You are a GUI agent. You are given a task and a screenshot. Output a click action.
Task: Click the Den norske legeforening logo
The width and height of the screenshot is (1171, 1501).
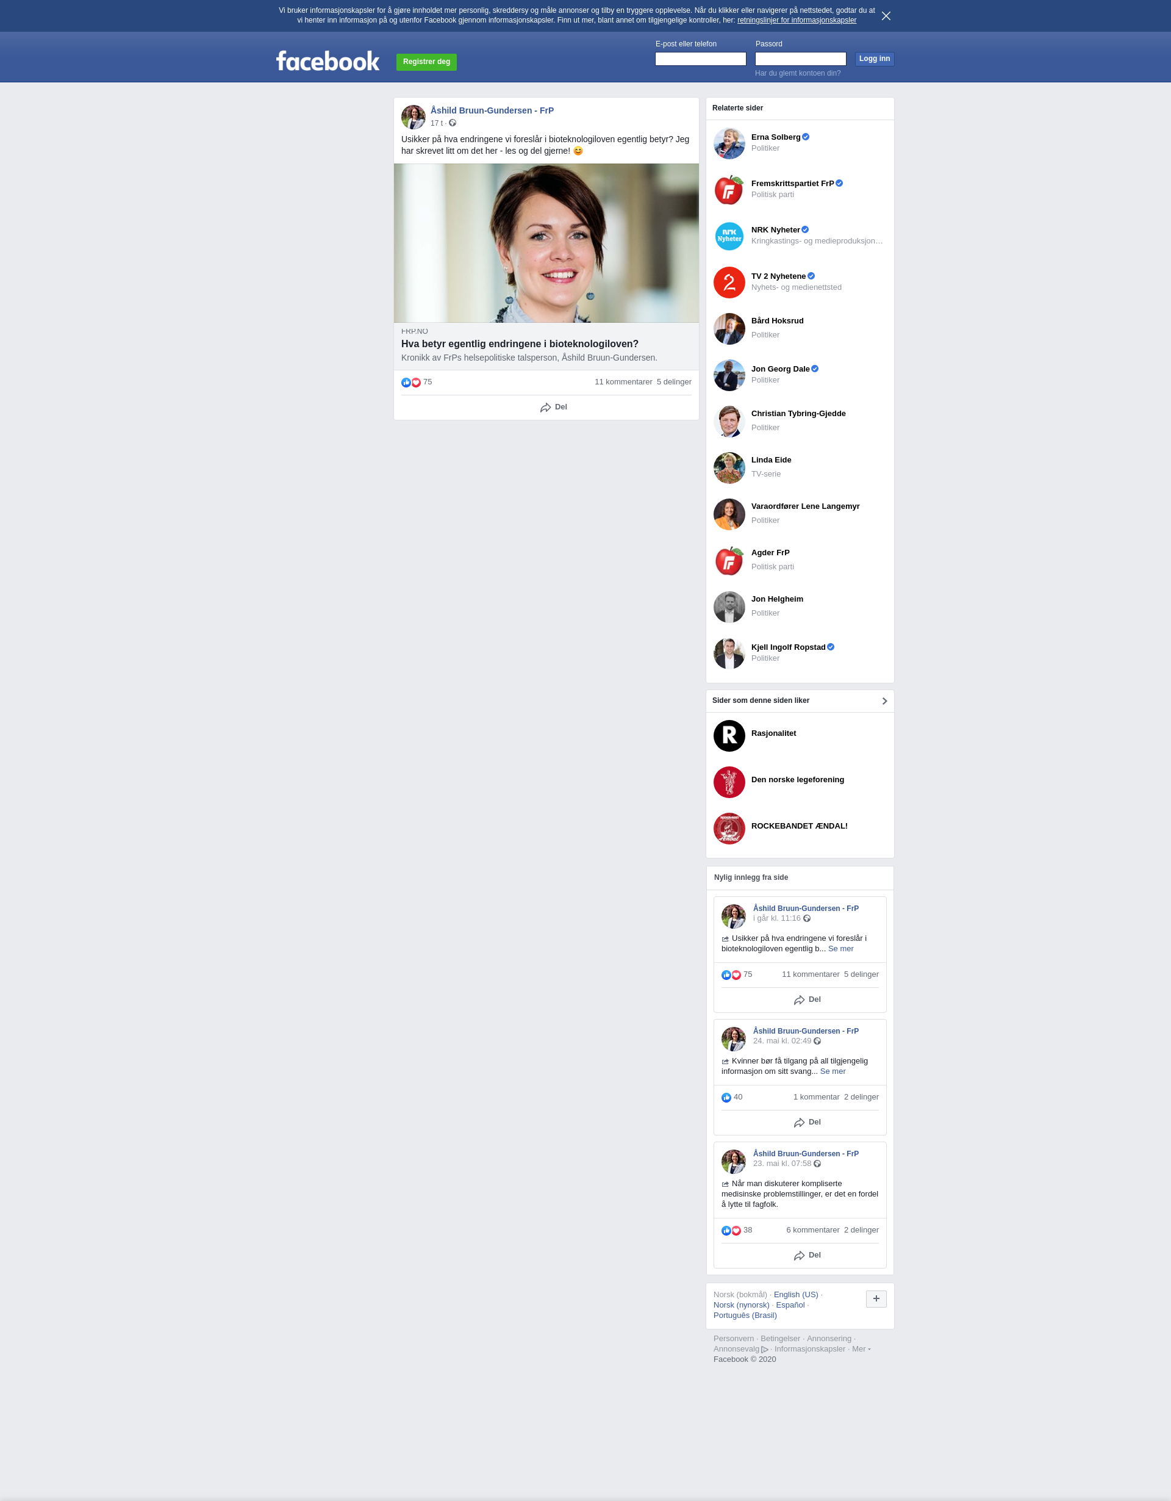pos(729,782)
